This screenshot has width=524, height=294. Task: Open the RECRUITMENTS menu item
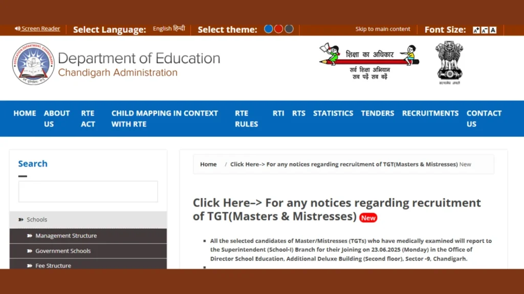[x=430, y=113]
